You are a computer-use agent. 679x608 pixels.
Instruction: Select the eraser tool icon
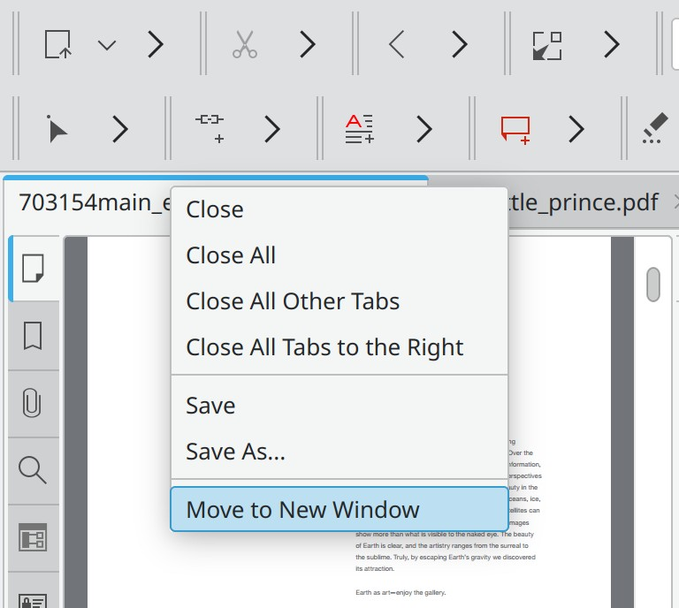(655, 128)
